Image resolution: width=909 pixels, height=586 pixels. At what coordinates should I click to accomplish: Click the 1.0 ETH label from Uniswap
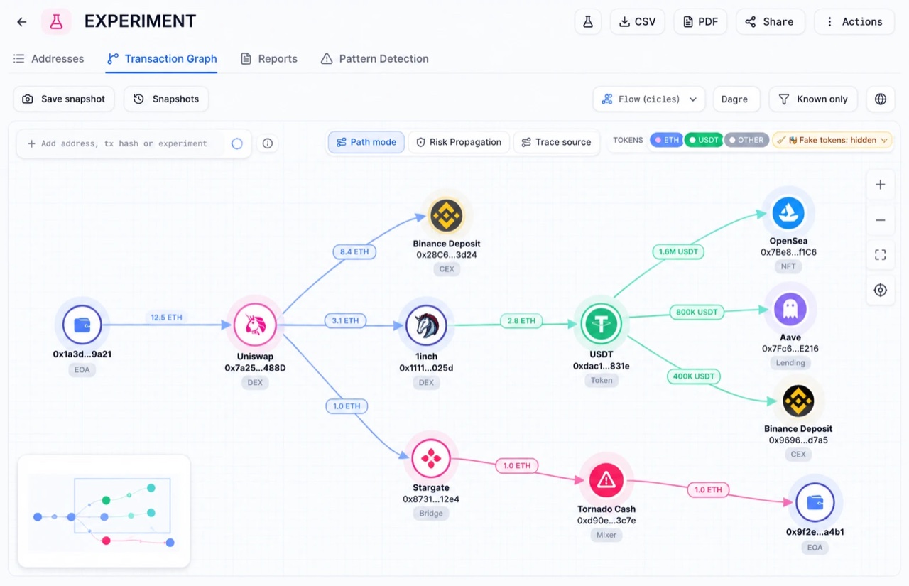(347, 406)
